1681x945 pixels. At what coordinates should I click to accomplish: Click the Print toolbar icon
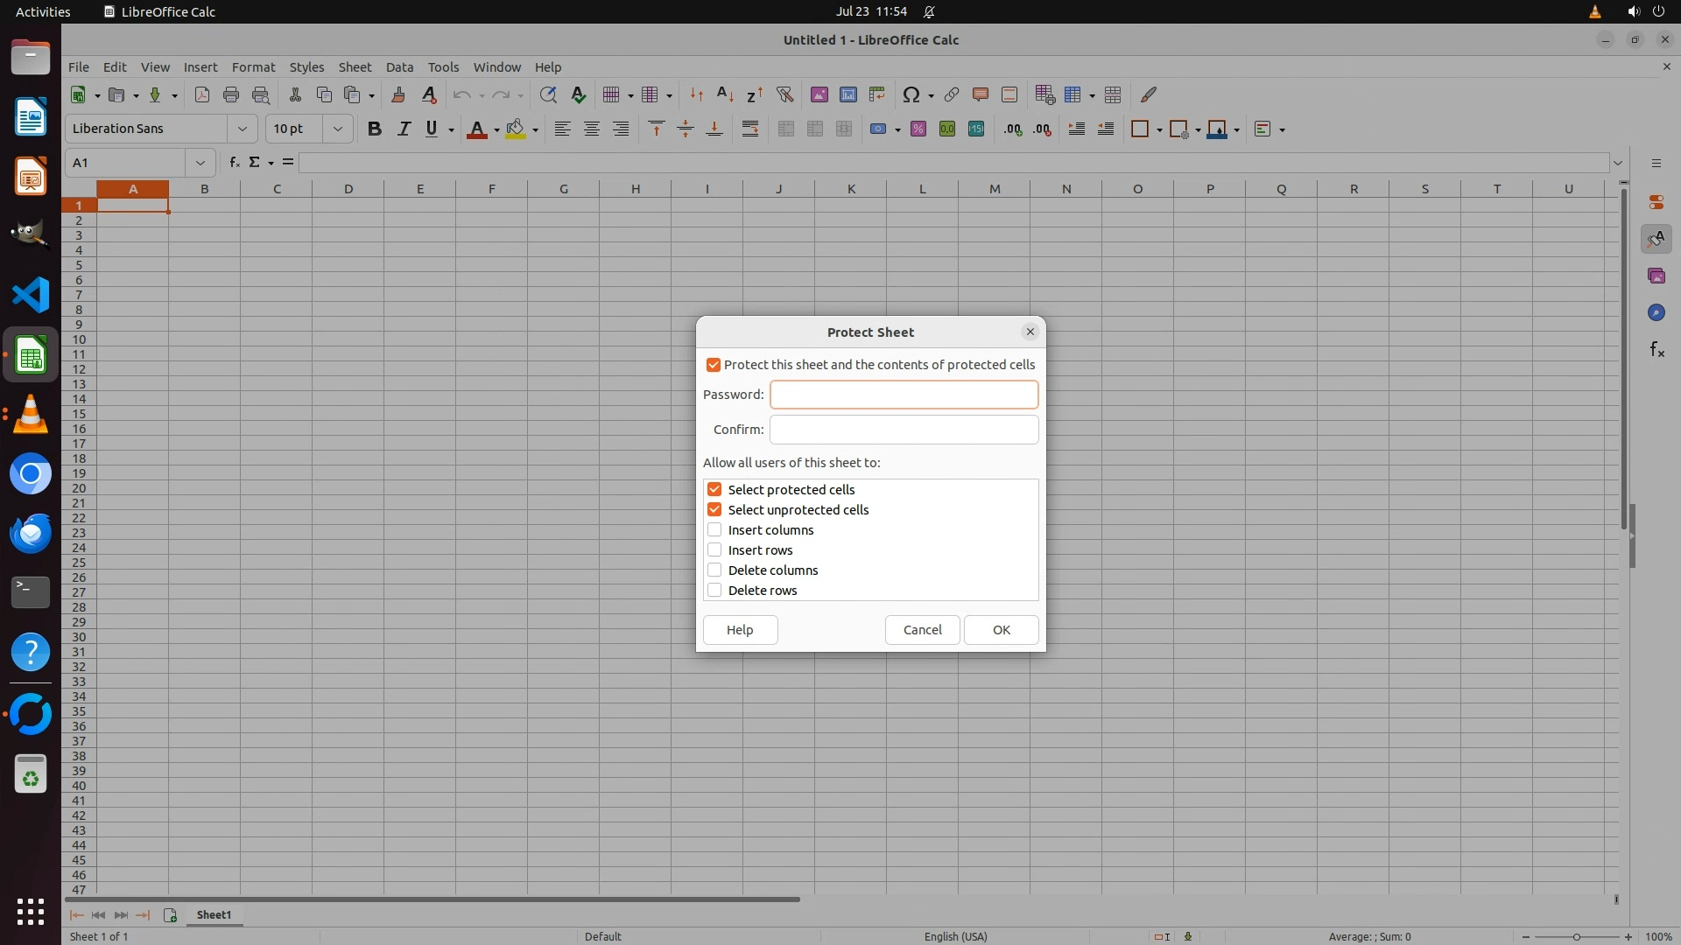click(x=231, y=94)
